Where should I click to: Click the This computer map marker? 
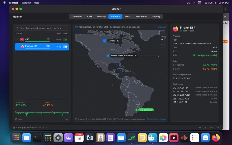click(x=146, y=110)
